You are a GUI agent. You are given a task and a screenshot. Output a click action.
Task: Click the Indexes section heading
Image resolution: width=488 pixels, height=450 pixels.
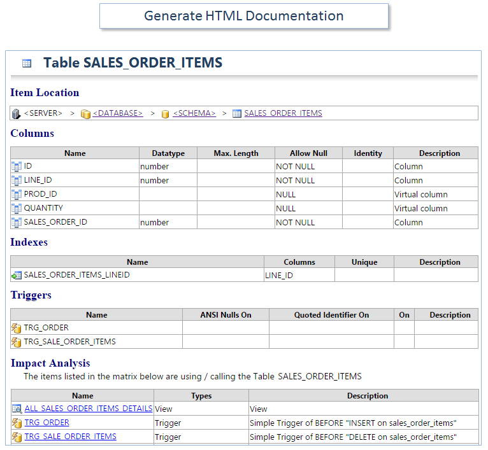coord(29,243)
